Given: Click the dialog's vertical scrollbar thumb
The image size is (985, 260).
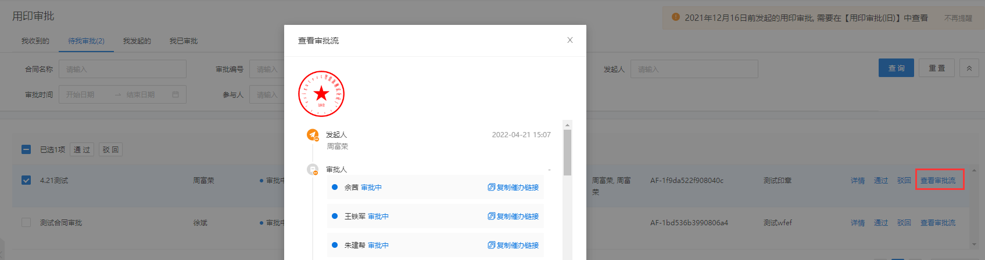Looking at the screenshot, I should [x=568, y=152].
